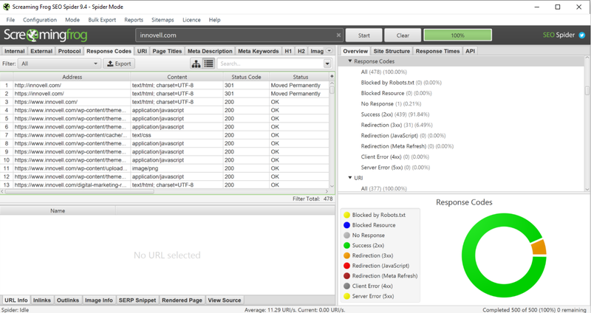Click the Start button
This screenshot has height=313, width=591.
363,35
